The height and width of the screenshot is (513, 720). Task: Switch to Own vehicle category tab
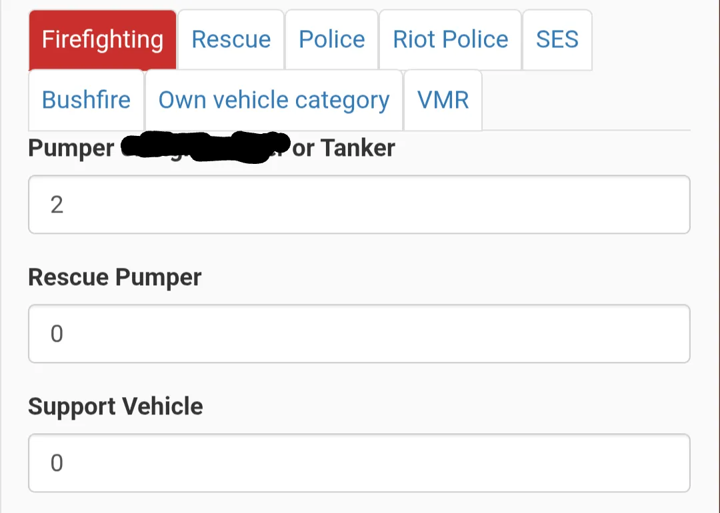pyautogui.click(x=274, y=101)
